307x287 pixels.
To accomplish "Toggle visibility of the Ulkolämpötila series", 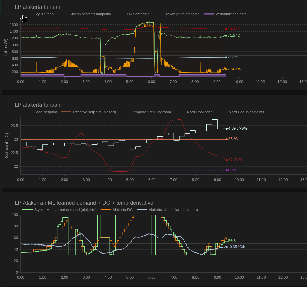I will [x=138, y=14].
